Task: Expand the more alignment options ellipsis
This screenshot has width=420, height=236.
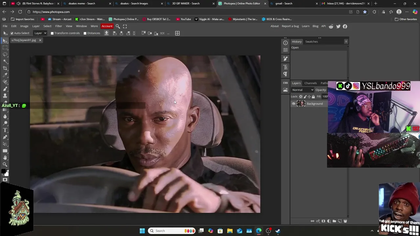Action: (x=168, y=33)
